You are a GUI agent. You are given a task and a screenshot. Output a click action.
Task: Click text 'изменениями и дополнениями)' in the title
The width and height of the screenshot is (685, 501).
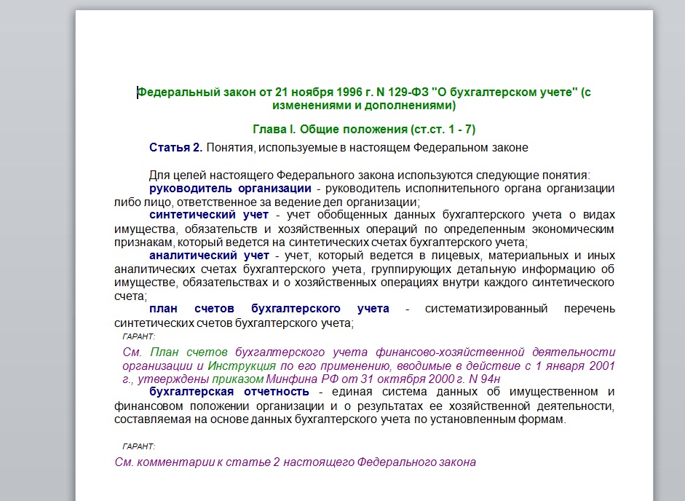click(364, 106)
